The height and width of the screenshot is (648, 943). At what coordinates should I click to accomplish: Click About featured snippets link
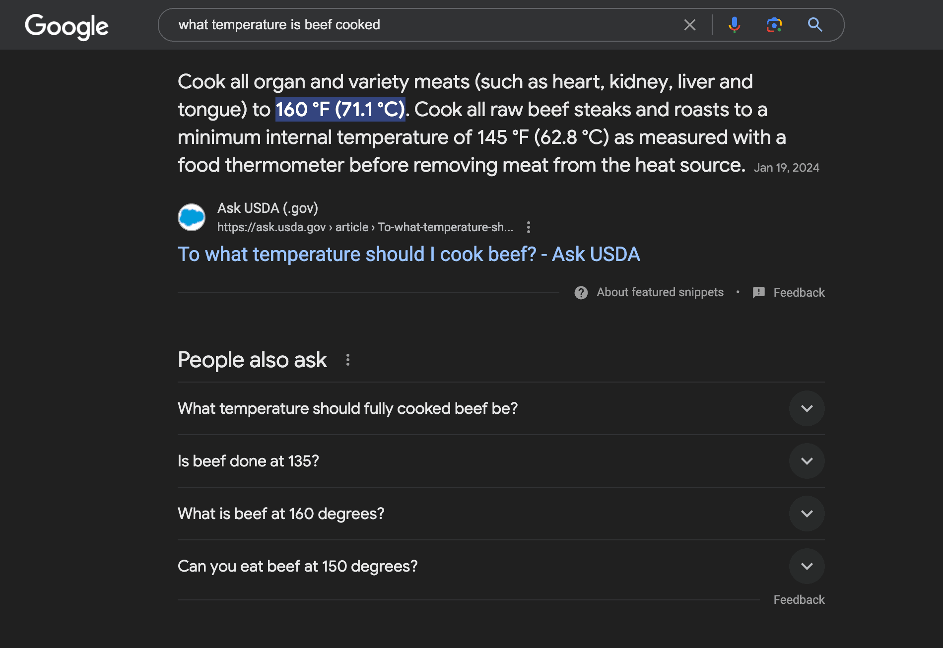pos(660,292)
